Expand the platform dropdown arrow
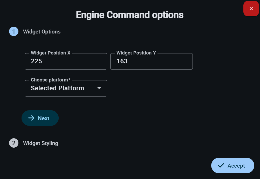The image size is (260, 179). (x=99, y=88)
